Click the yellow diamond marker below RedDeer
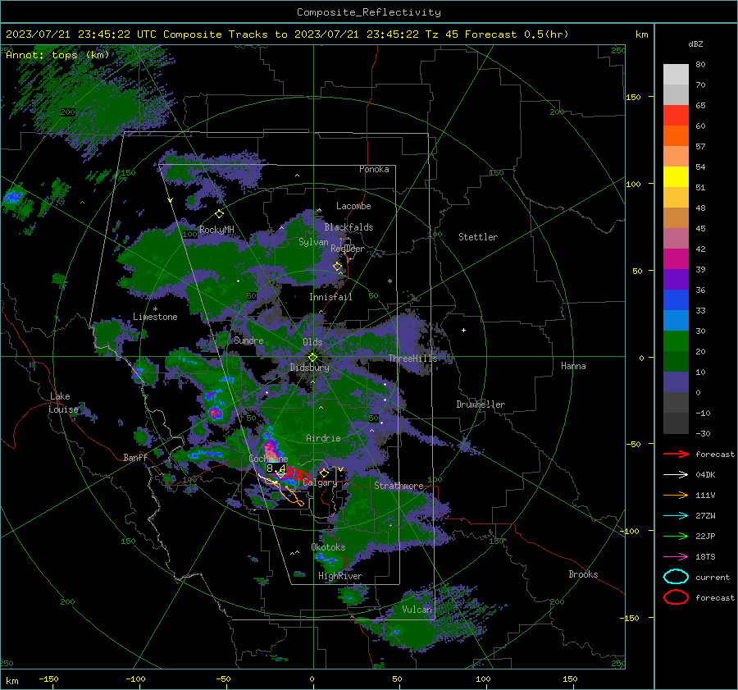 (x=338, y=267)
